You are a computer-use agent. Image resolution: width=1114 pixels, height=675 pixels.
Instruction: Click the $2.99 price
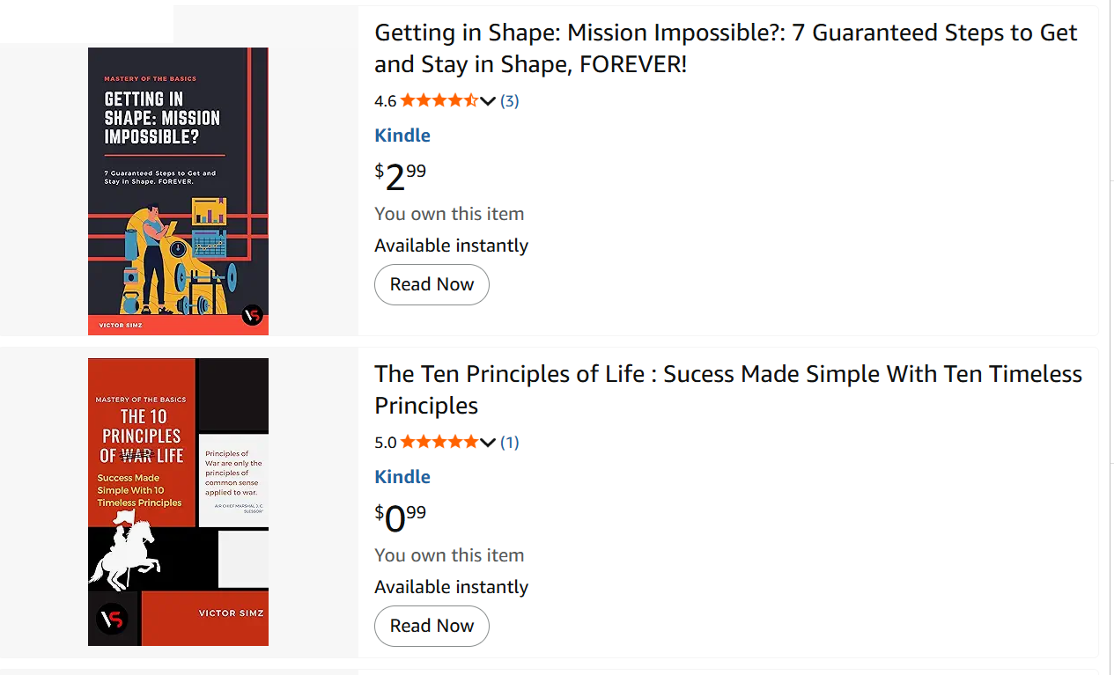coord(401,176)
